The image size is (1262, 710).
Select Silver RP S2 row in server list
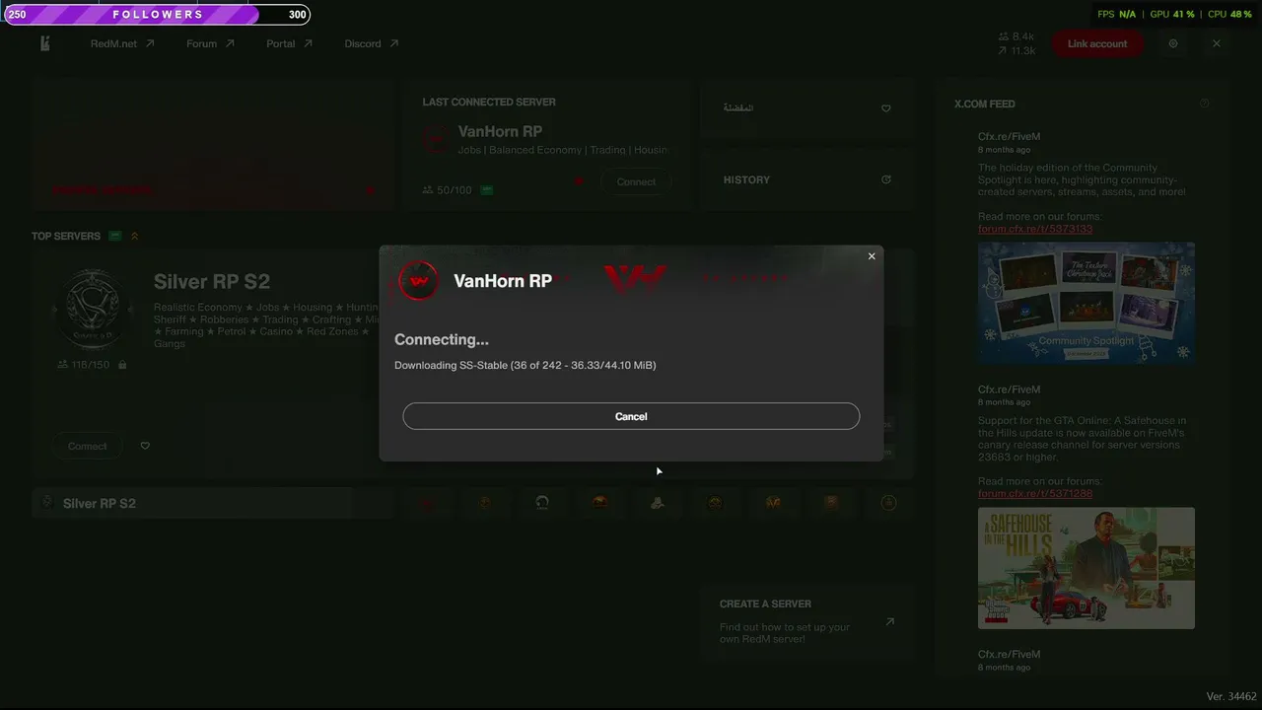[213, 503]
